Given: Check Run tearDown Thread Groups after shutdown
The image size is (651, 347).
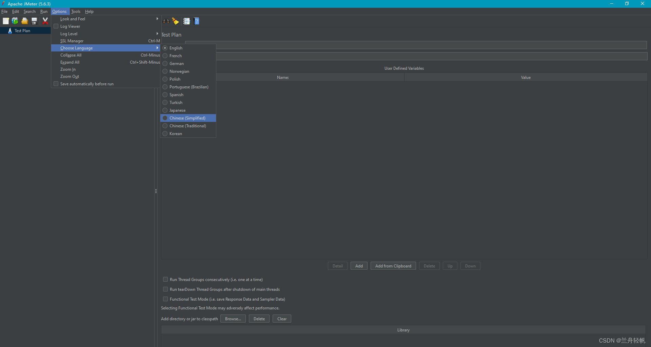Looking at the screenshot, I should pyautogui.click(x=165, y=289).
